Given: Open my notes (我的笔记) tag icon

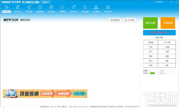Looking at the screenshot, I should [74, 7].
